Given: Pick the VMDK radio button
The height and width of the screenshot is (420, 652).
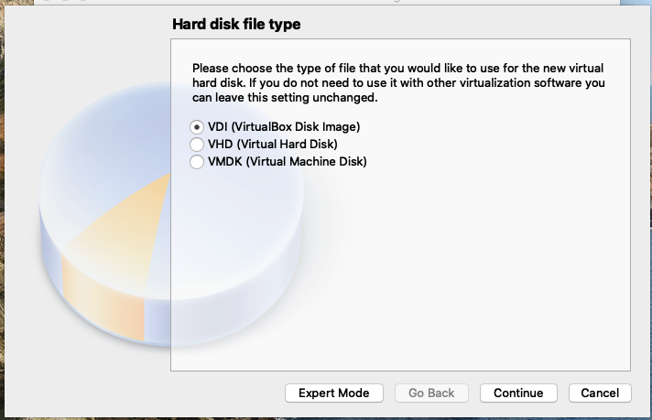Looking at the screenshot, I should coord(197,162).
